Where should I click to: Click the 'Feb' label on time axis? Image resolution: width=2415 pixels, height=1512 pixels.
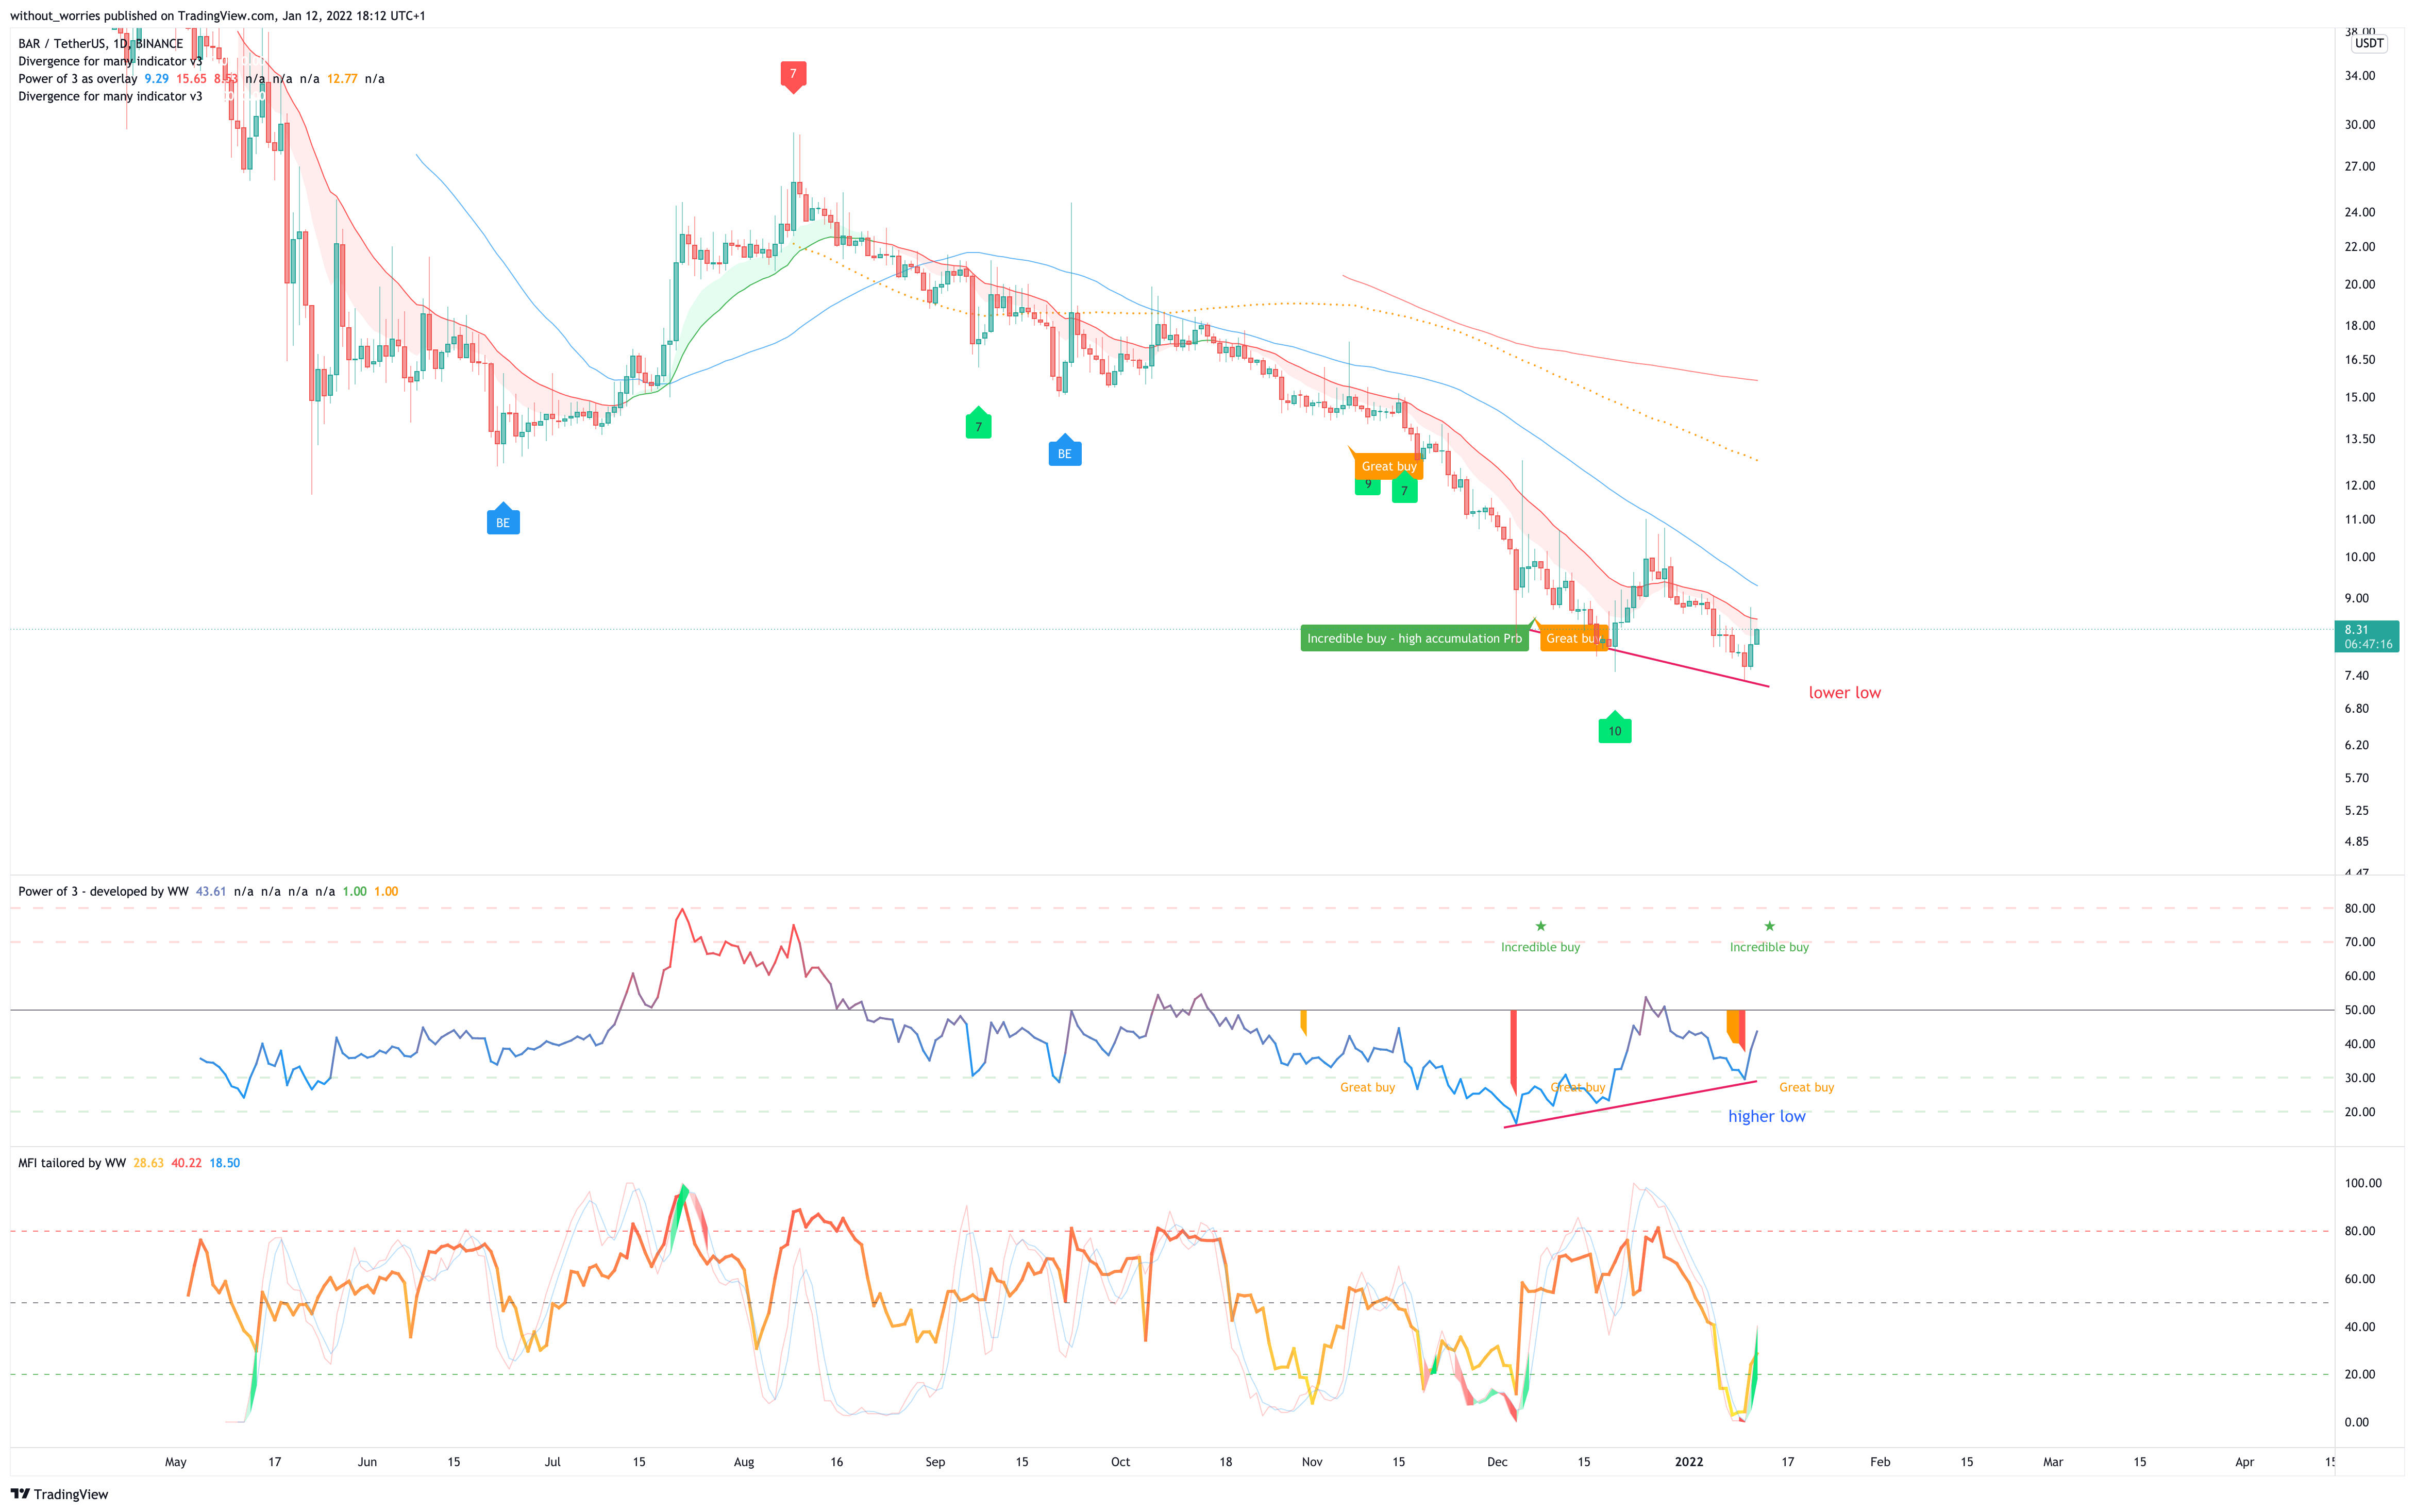[1880, 1462]
